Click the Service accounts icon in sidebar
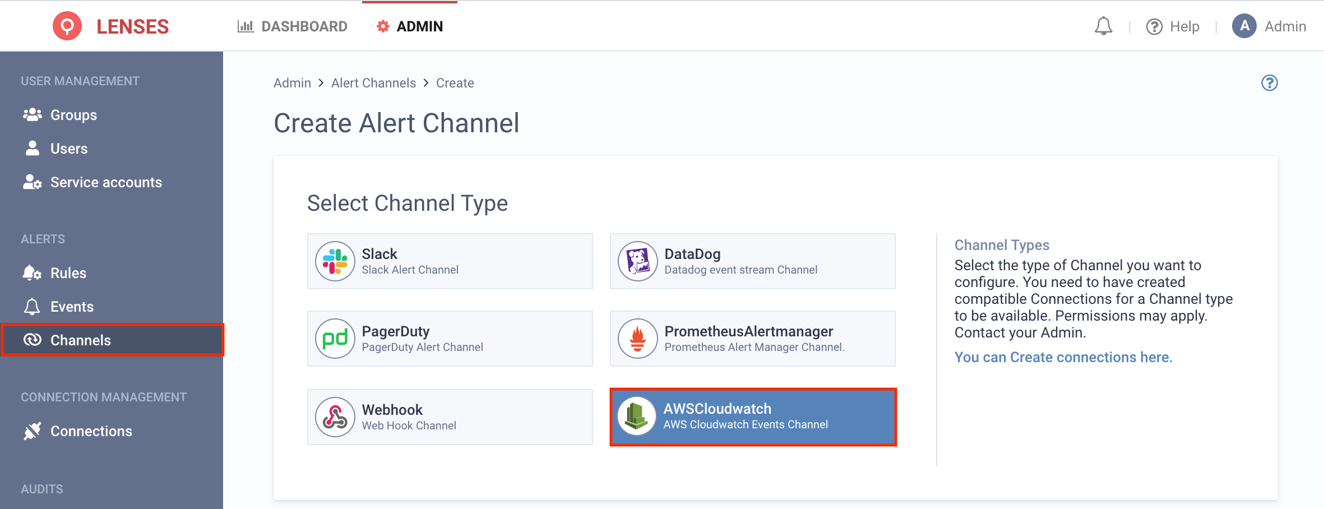The height and width of the screenshot is (509, 1324). coord(33,182)
